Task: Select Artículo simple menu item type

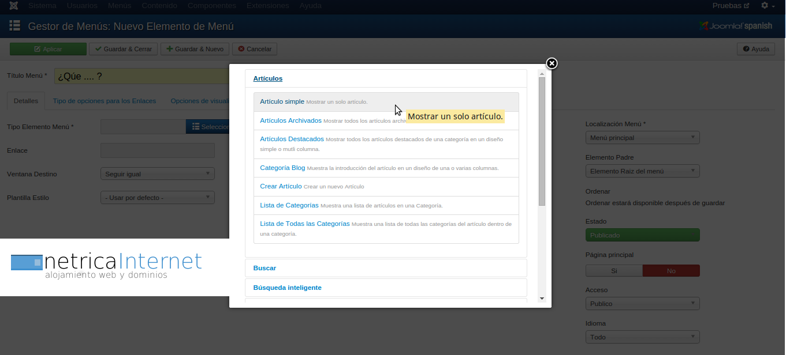Action: (x=282, y=101)
